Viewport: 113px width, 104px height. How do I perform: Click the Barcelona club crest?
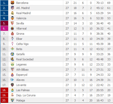pos(12,3)
